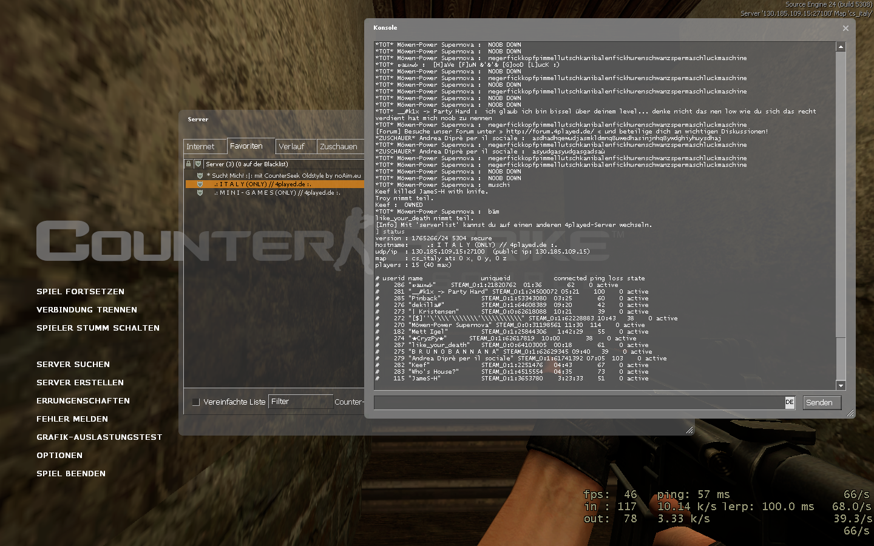Click the resize grip of the Server window
This screenshot has width=874, height=546.
pyautogui.click(x=689, y=430)
